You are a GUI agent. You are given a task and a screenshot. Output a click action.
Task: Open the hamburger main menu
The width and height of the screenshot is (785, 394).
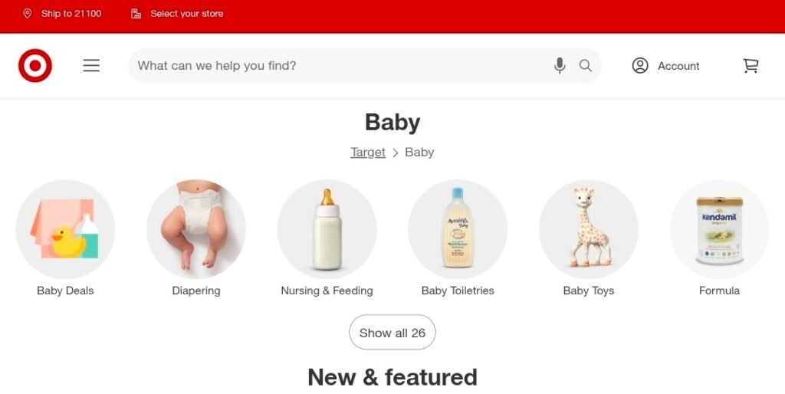91,66
